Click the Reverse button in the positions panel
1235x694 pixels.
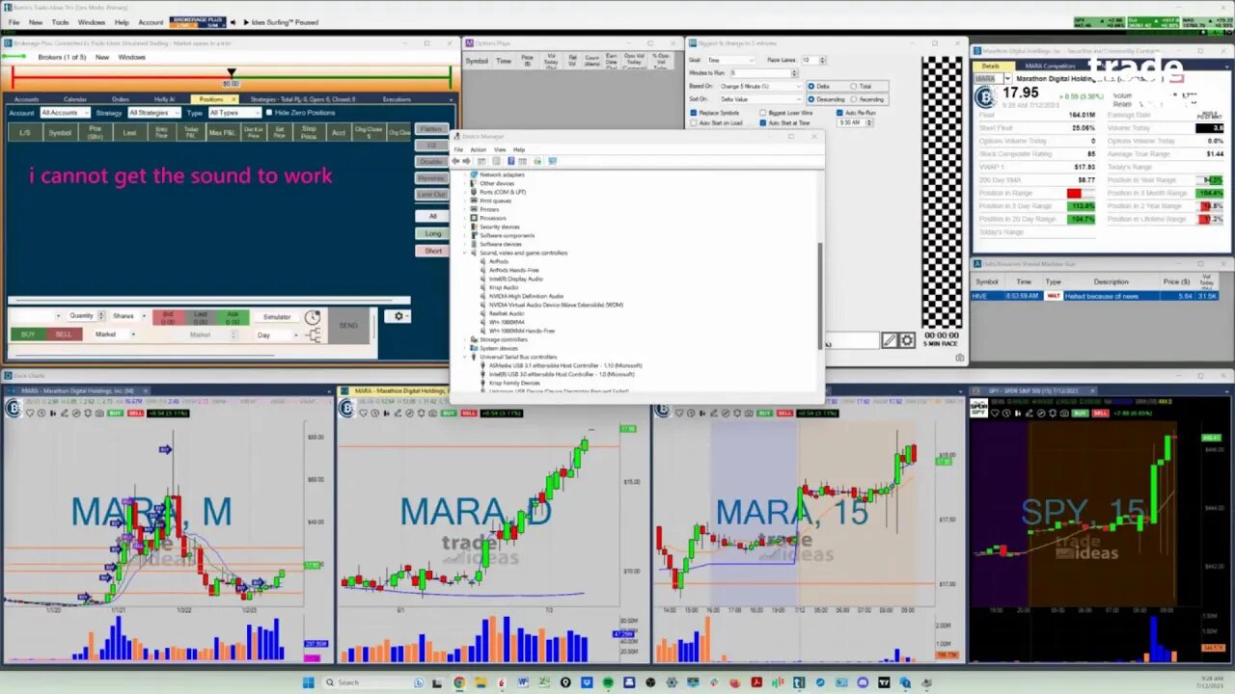(431, 178)
